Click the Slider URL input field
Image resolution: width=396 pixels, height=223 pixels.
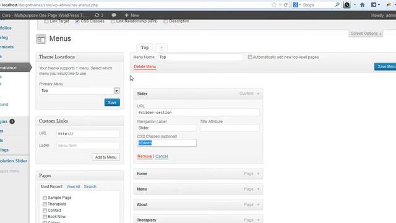tap(198, 113)
